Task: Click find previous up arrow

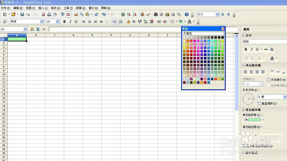Action: coord(228,14)
